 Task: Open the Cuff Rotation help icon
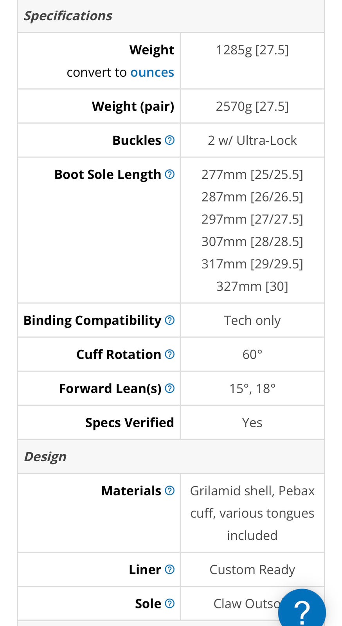tap(169, 354)
